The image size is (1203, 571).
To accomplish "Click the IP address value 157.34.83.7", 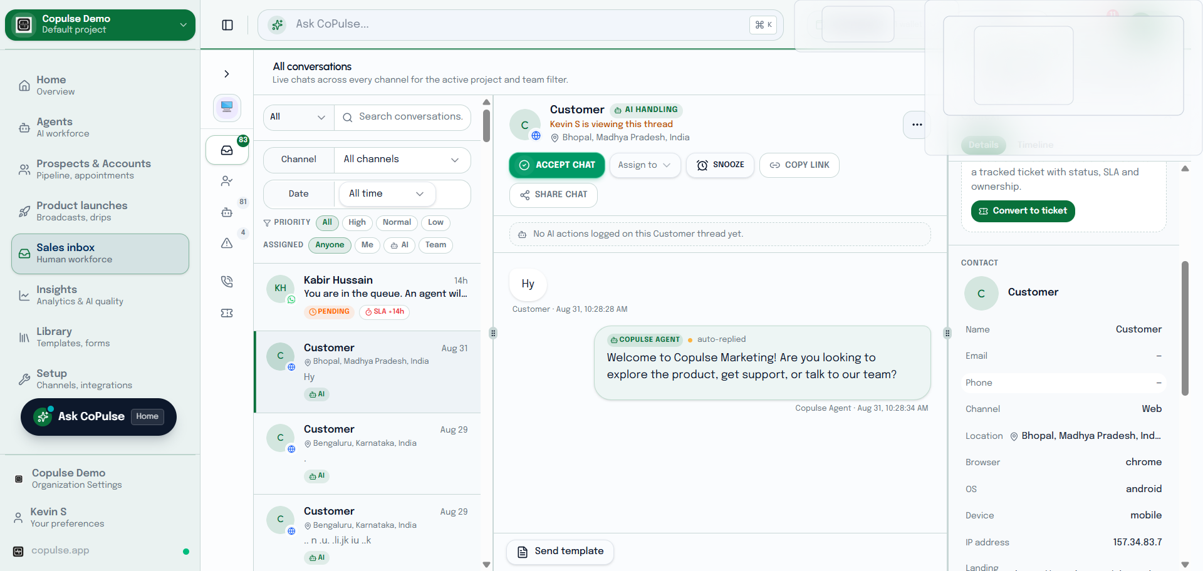I will [1137, 542].
